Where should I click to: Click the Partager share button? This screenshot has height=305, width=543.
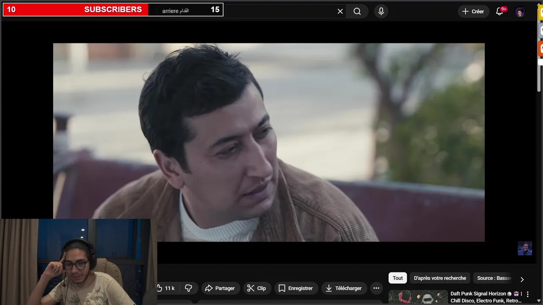click(x=221, y=288)
